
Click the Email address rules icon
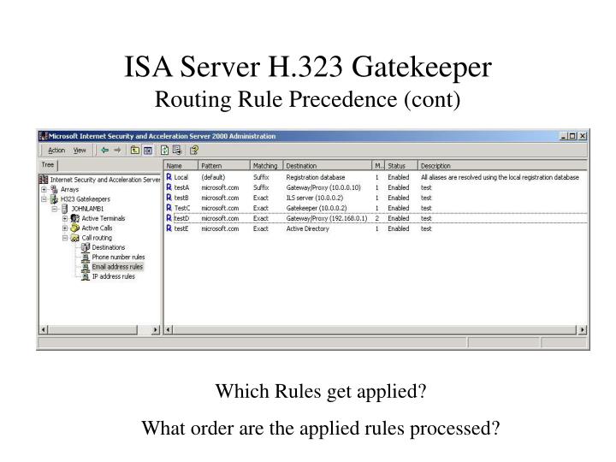(x=86, y=267)
